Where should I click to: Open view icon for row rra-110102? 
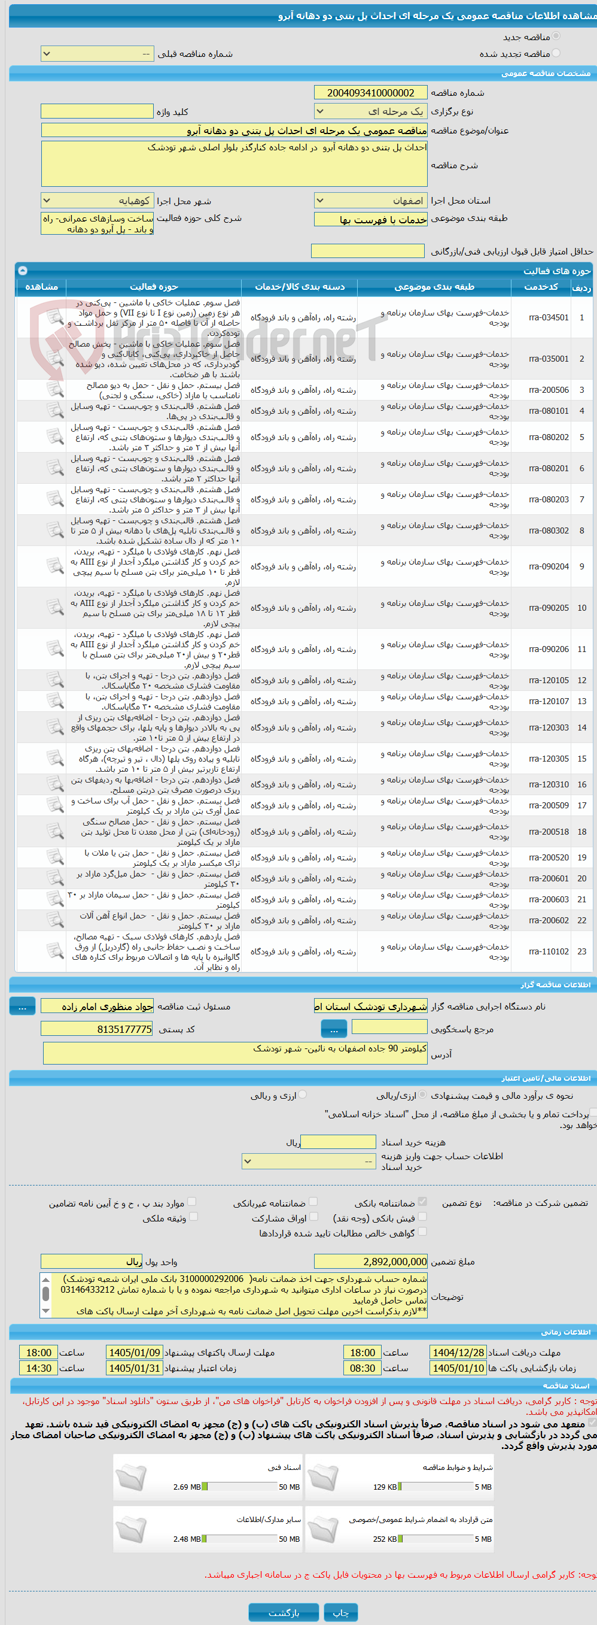(x=56, y=951)
